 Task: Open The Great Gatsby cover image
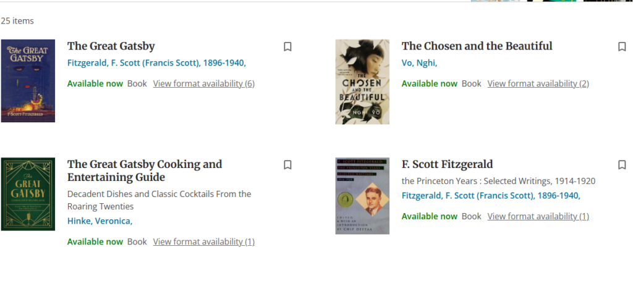tap(28, 81)
